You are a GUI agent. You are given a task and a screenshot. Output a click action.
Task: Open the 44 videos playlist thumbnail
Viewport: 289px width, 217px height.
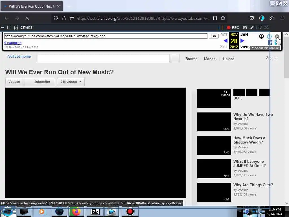click(x=214, y=98)
